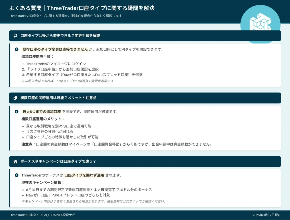Screen dimensions: 290x220
Task: Click the footer date 2025年8月17日現在
Action: click(267, 215)
